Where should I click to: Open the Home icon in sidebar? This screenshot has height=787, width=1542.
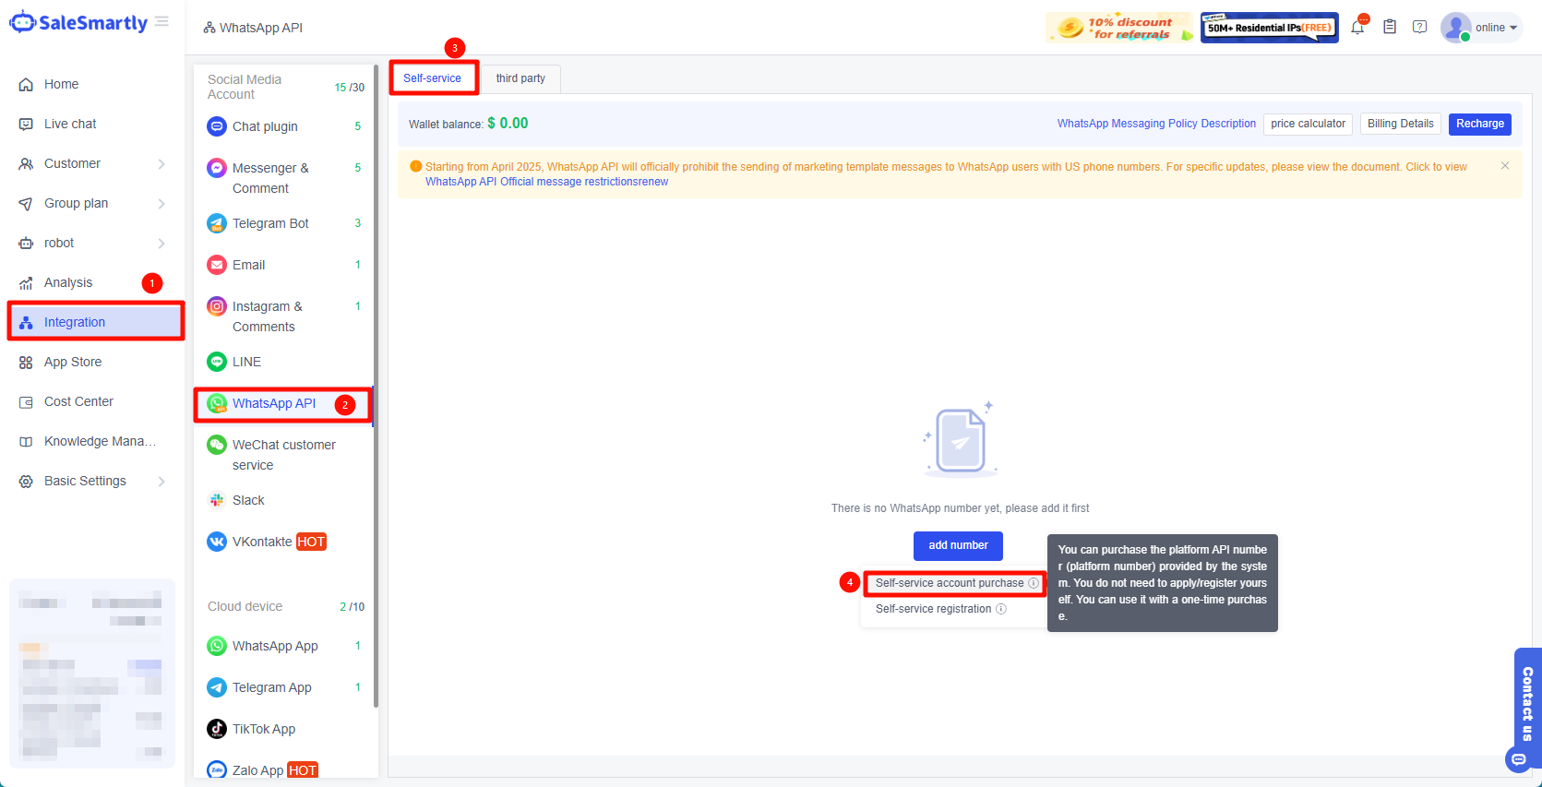pyautogui.click(x=26, y=84)
